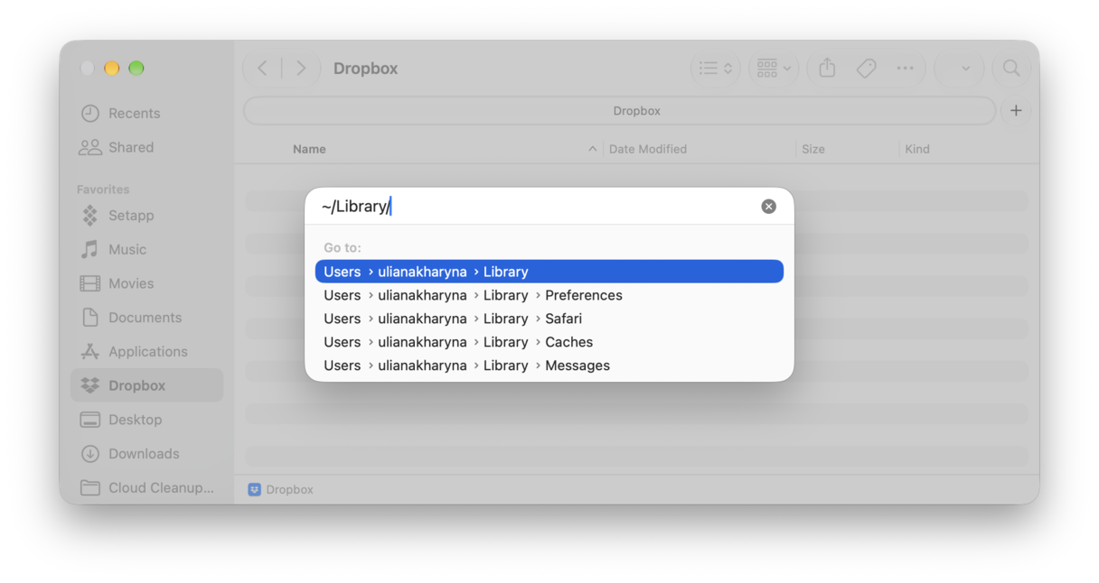Add a new tab with the plus button
The height and width of the screenshot is (583, 1099).
click(x=1016, y=111)
